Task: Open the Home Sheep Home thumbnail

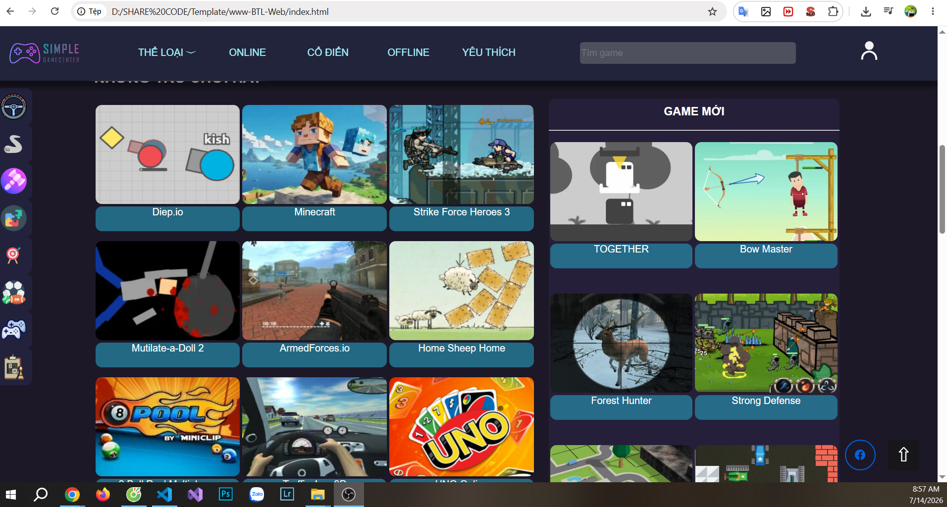Action: tap(462, 291)
